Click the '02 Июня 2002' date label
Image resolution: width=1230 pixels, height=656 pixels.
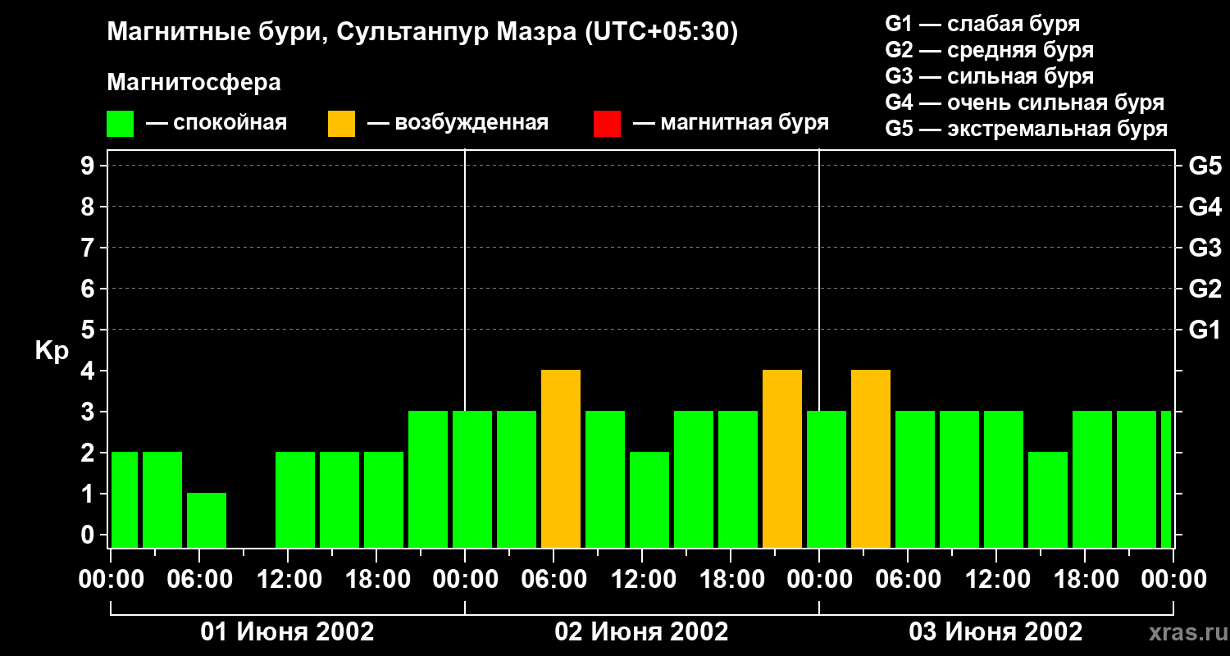pyautogui.click(x=642, y=631)
